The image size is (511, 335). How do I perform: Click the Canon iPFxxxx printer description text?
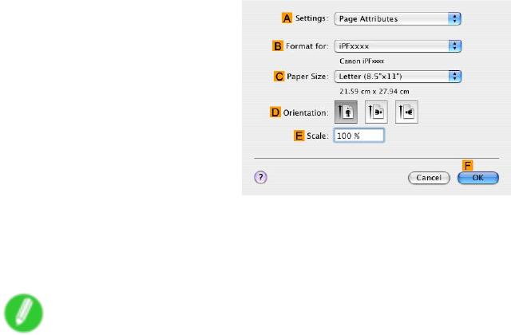point(362,61)
